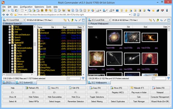
Task: Click the Makedir (F7) button
Action: point(139,88)
